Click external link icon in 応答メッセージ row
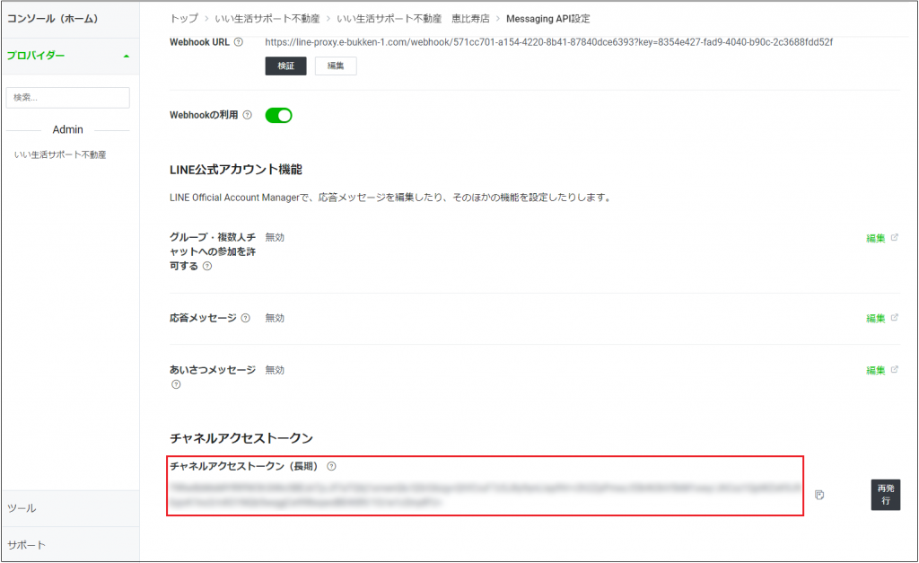The height and width of the screenshot is (563, 919). [895, 317]
